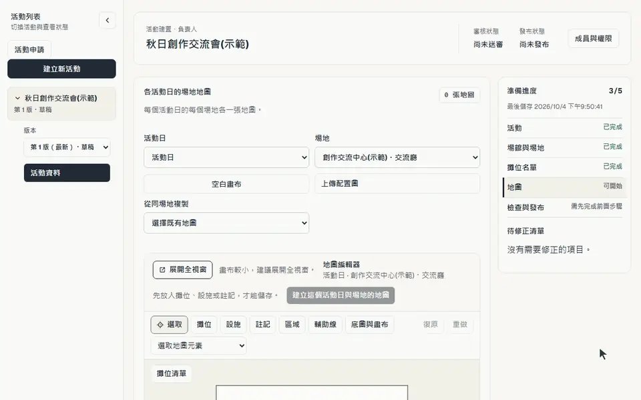Open the 活動日 dropdown
The width and height of the screenshot is (641, 400).
[226, 157]
